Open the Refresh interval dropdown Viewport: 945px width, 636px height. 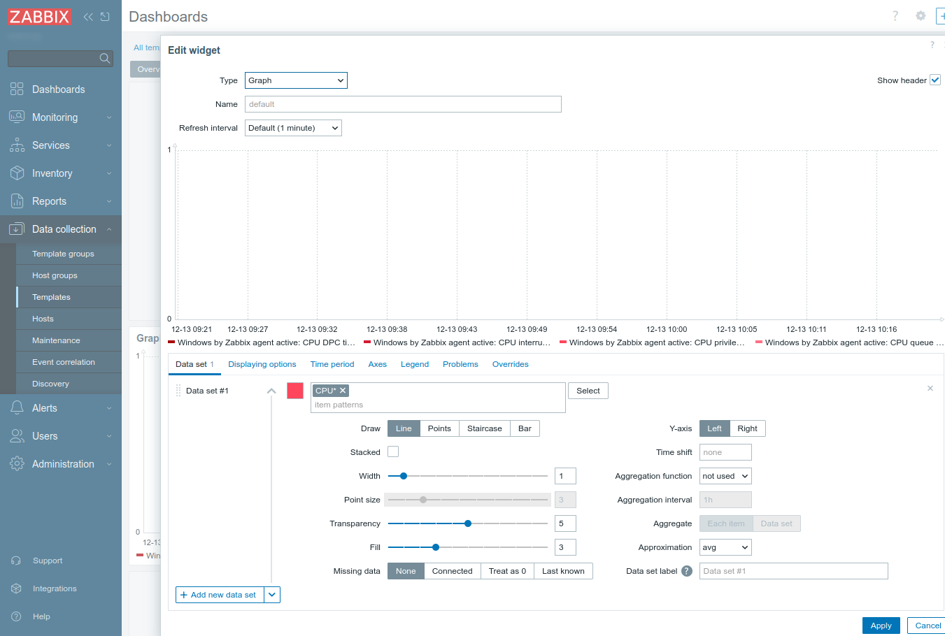pyautogui.click(x=293, y=128)
